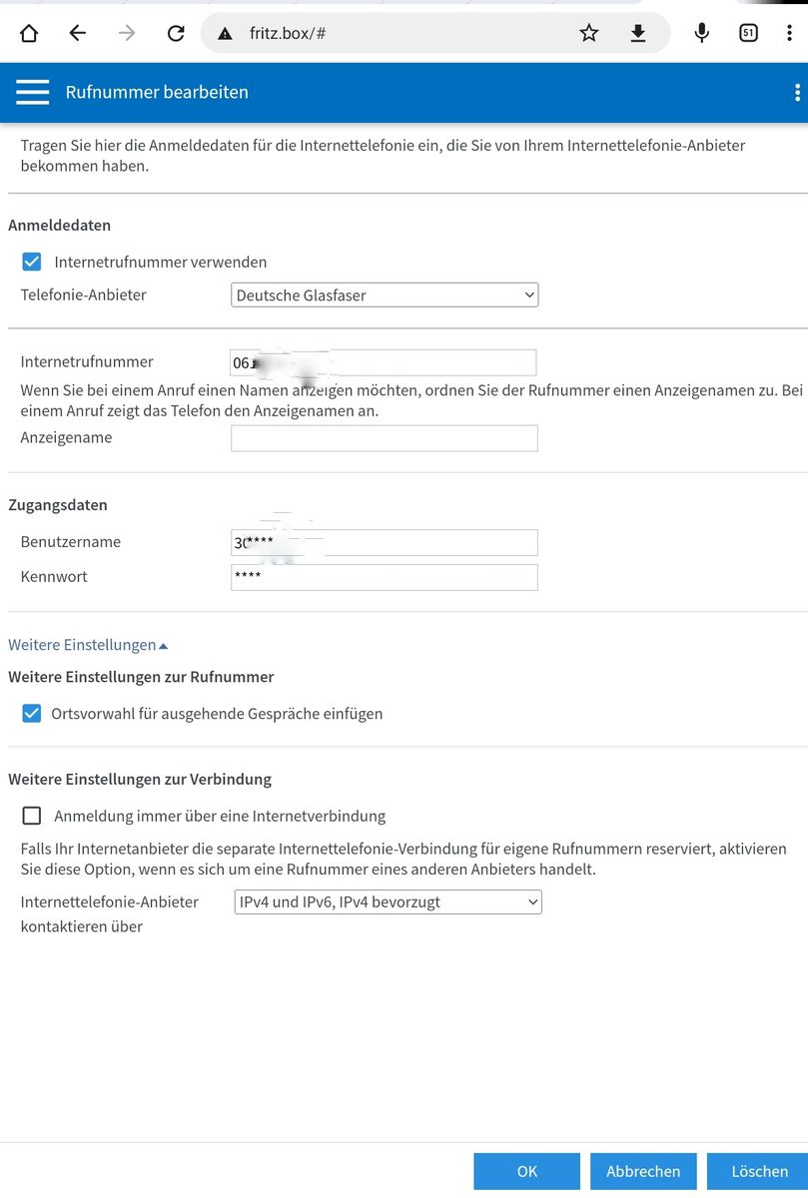Focus the Anzeigename input field

tap(385, 438)
